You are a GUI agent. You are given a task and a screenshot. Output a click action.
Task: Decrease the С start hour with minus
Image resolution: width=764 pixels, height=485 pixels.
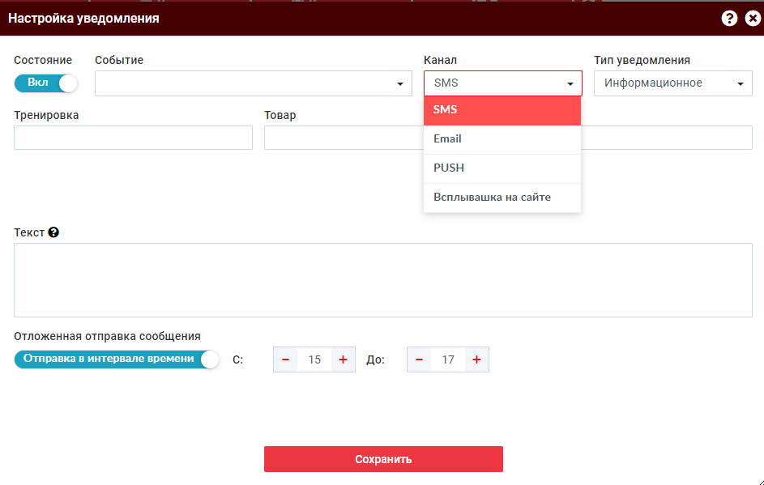click(x=285, y=359)
